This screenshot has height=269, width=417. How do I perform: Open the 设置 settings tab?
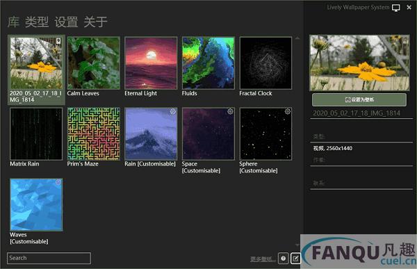click(66, 22)
